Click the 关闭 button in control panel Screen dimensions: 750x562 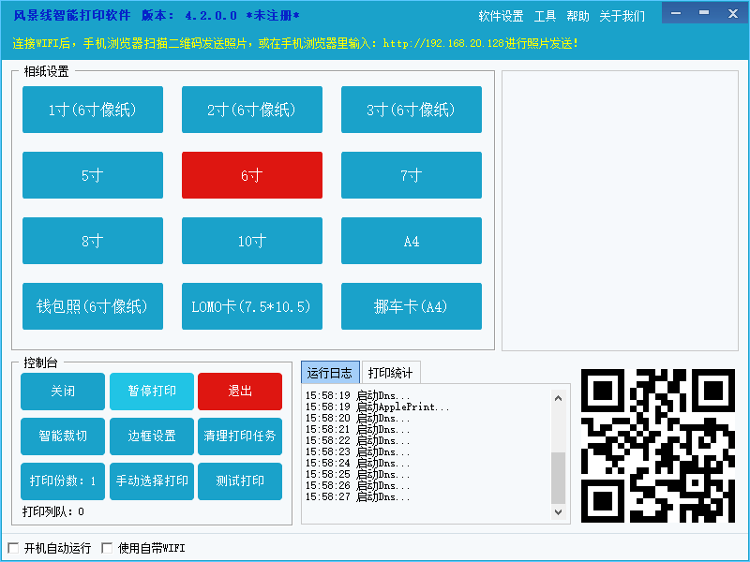pos(63,391)
